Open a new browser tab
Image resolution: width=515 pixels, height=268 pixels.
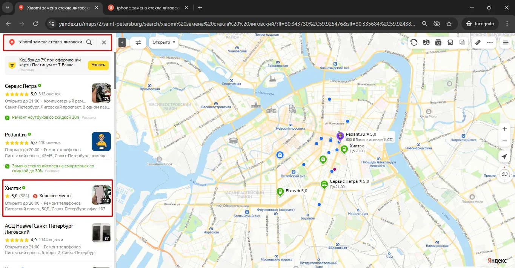pos(200,8)
